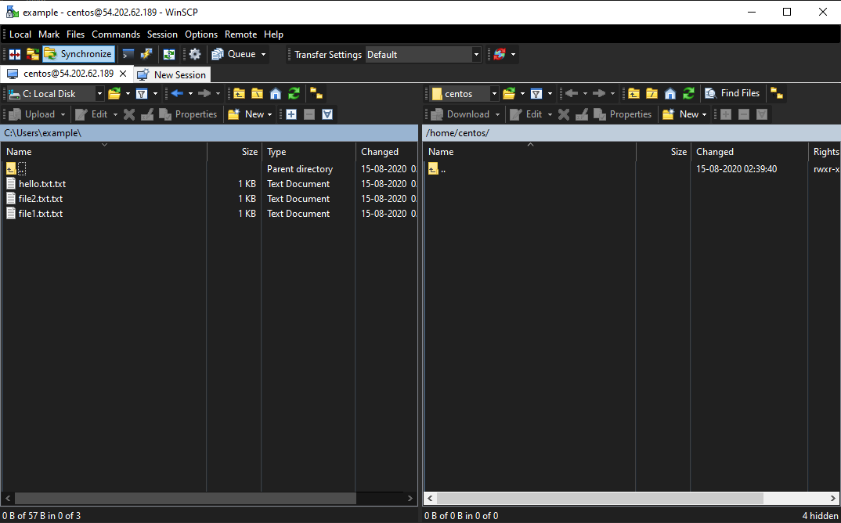
Task: Click the Synchronize Browsing folders icon
Action: coord(33,54)
